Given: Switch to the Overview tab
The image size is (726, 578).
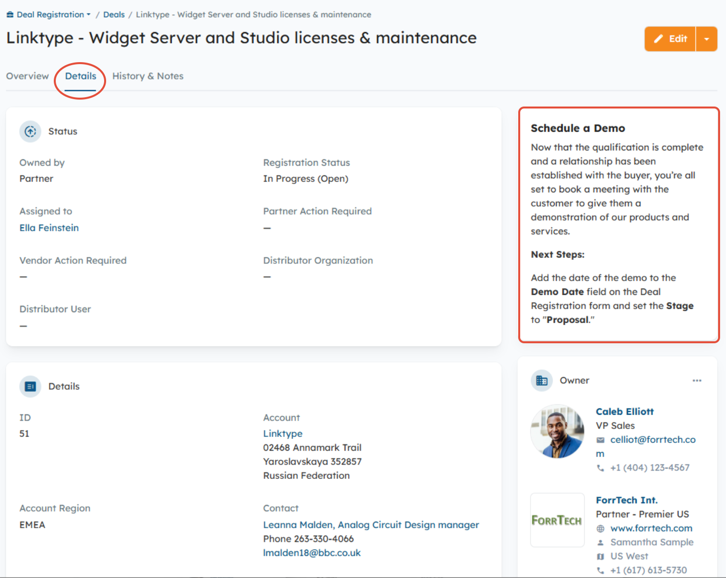Looking at the screenshot, I should click(x=28, y=76).
